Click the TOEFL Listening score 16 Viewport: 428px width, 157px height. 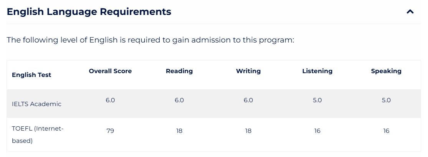[x=317, y=131]
